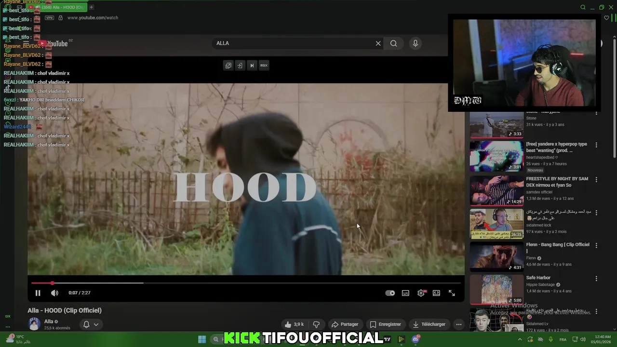
Task: Start voice search with microphone icon
Action: [416, 43]
